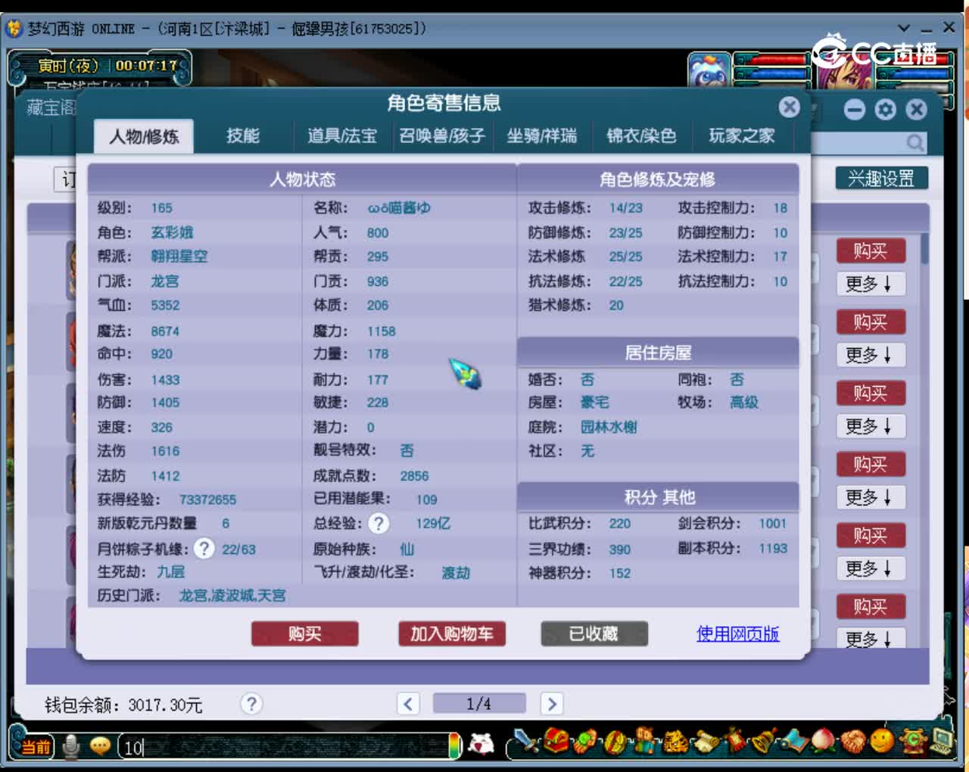Click the peach icon in bottom toolbar
969x772 pixels.
(x=824, y=741)
